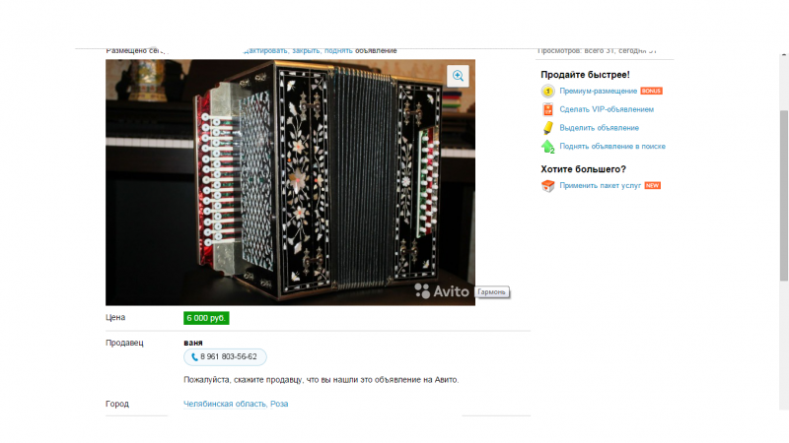This screenshot has width=789, height=443.
Task: Open the Челябинская область, Роза city link
Action: pos(236,404)
